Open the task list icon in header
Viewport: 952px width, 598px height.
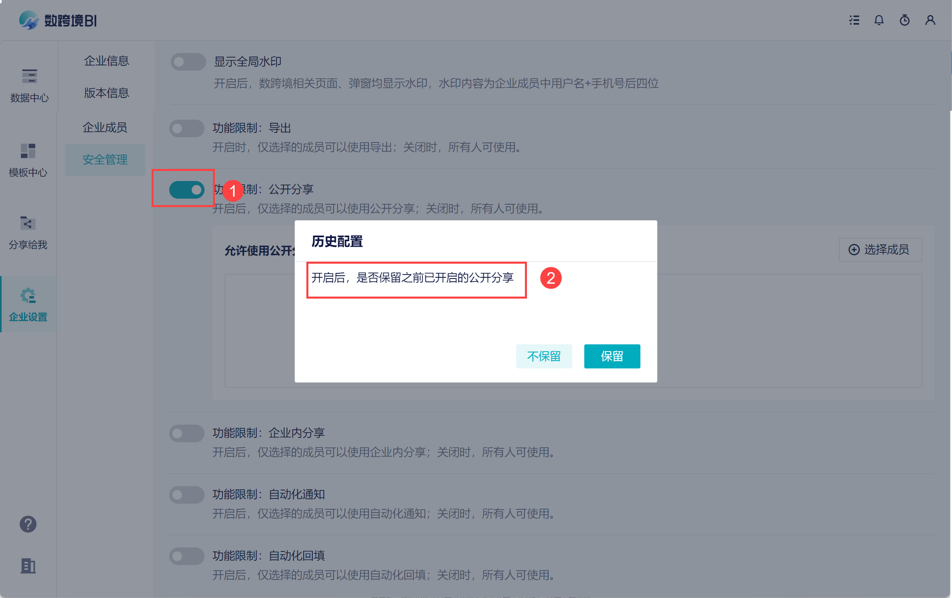(854, 20)
